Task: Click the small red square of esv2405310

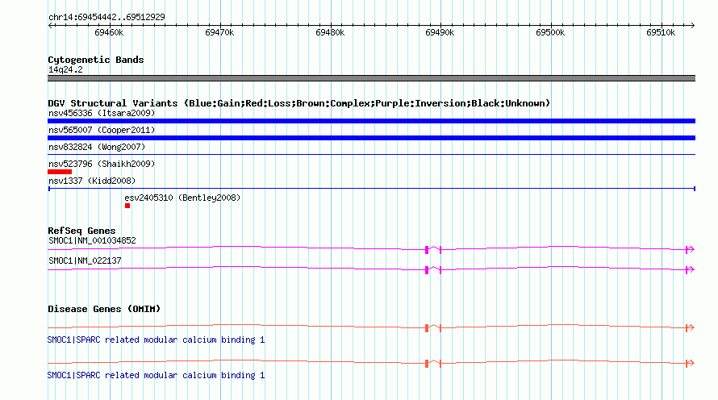Action: (127, 206)
